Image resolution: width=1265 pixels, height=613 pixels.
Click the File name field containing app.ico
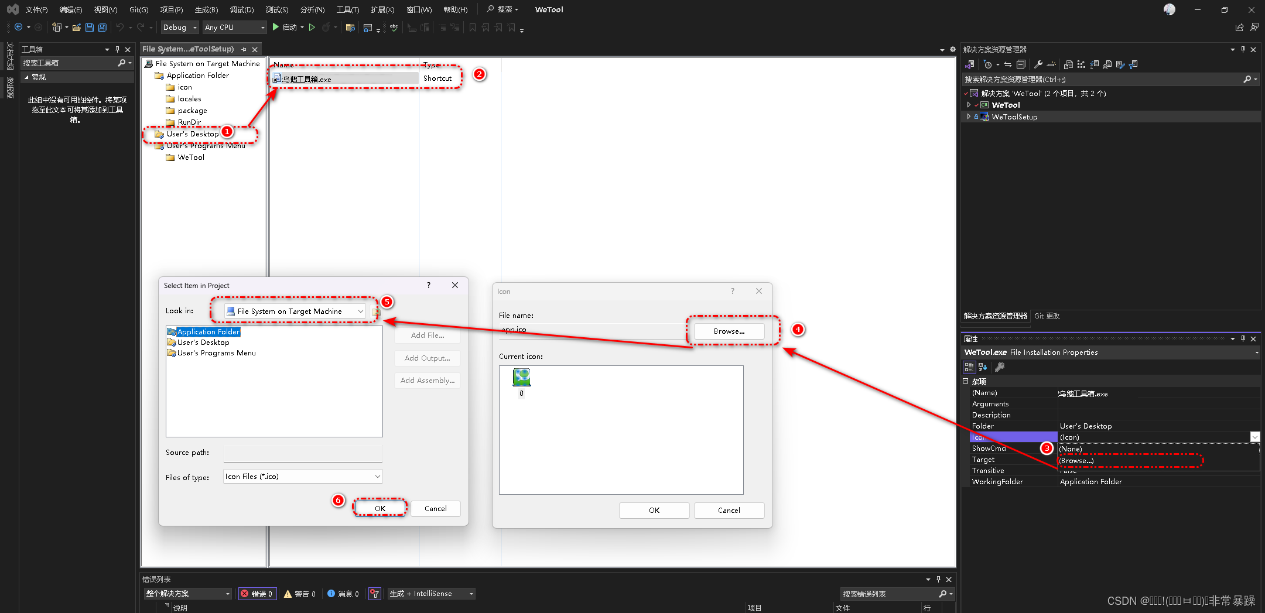[593, 330]
